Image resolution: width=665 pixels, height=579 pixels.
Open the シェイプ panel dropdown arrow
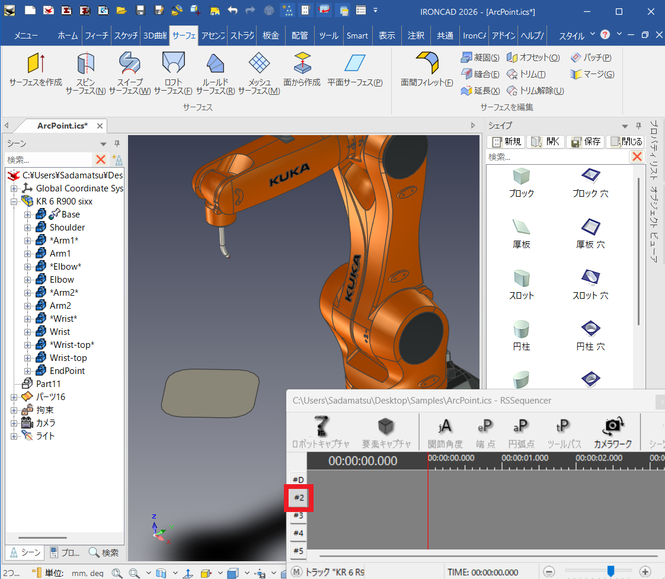(x=625, y=126)
